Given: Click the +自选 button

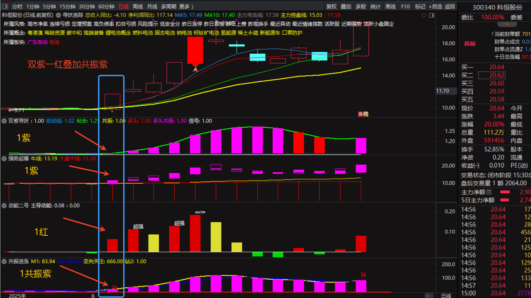Looking at the screenshot, I should coord(435,6).
